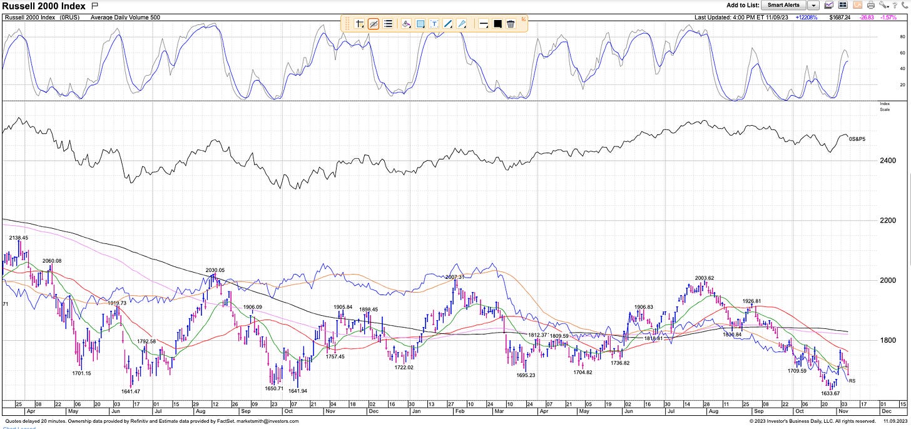Click the 2138.45 high price label
The width and height of the screenshot is (911, 429).
[x=18, y=238]
